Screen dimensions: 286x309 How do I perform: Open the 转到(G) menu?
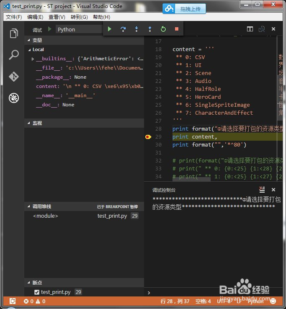pos(79,17)
